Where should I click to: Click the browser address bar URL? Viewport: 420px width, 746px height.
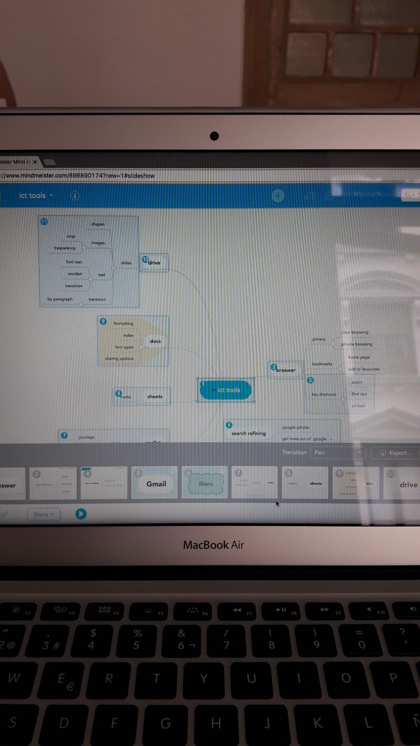click(x=77, y=176)
